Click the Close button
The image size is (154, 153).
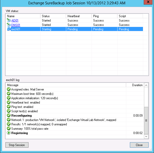point(139,145)
